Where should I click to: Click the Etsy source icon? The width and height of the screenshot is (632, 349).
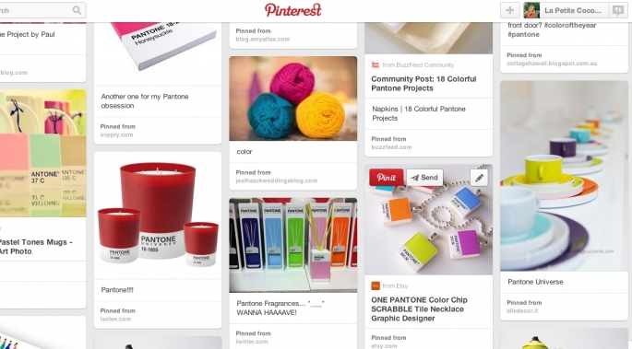(376, 285)
